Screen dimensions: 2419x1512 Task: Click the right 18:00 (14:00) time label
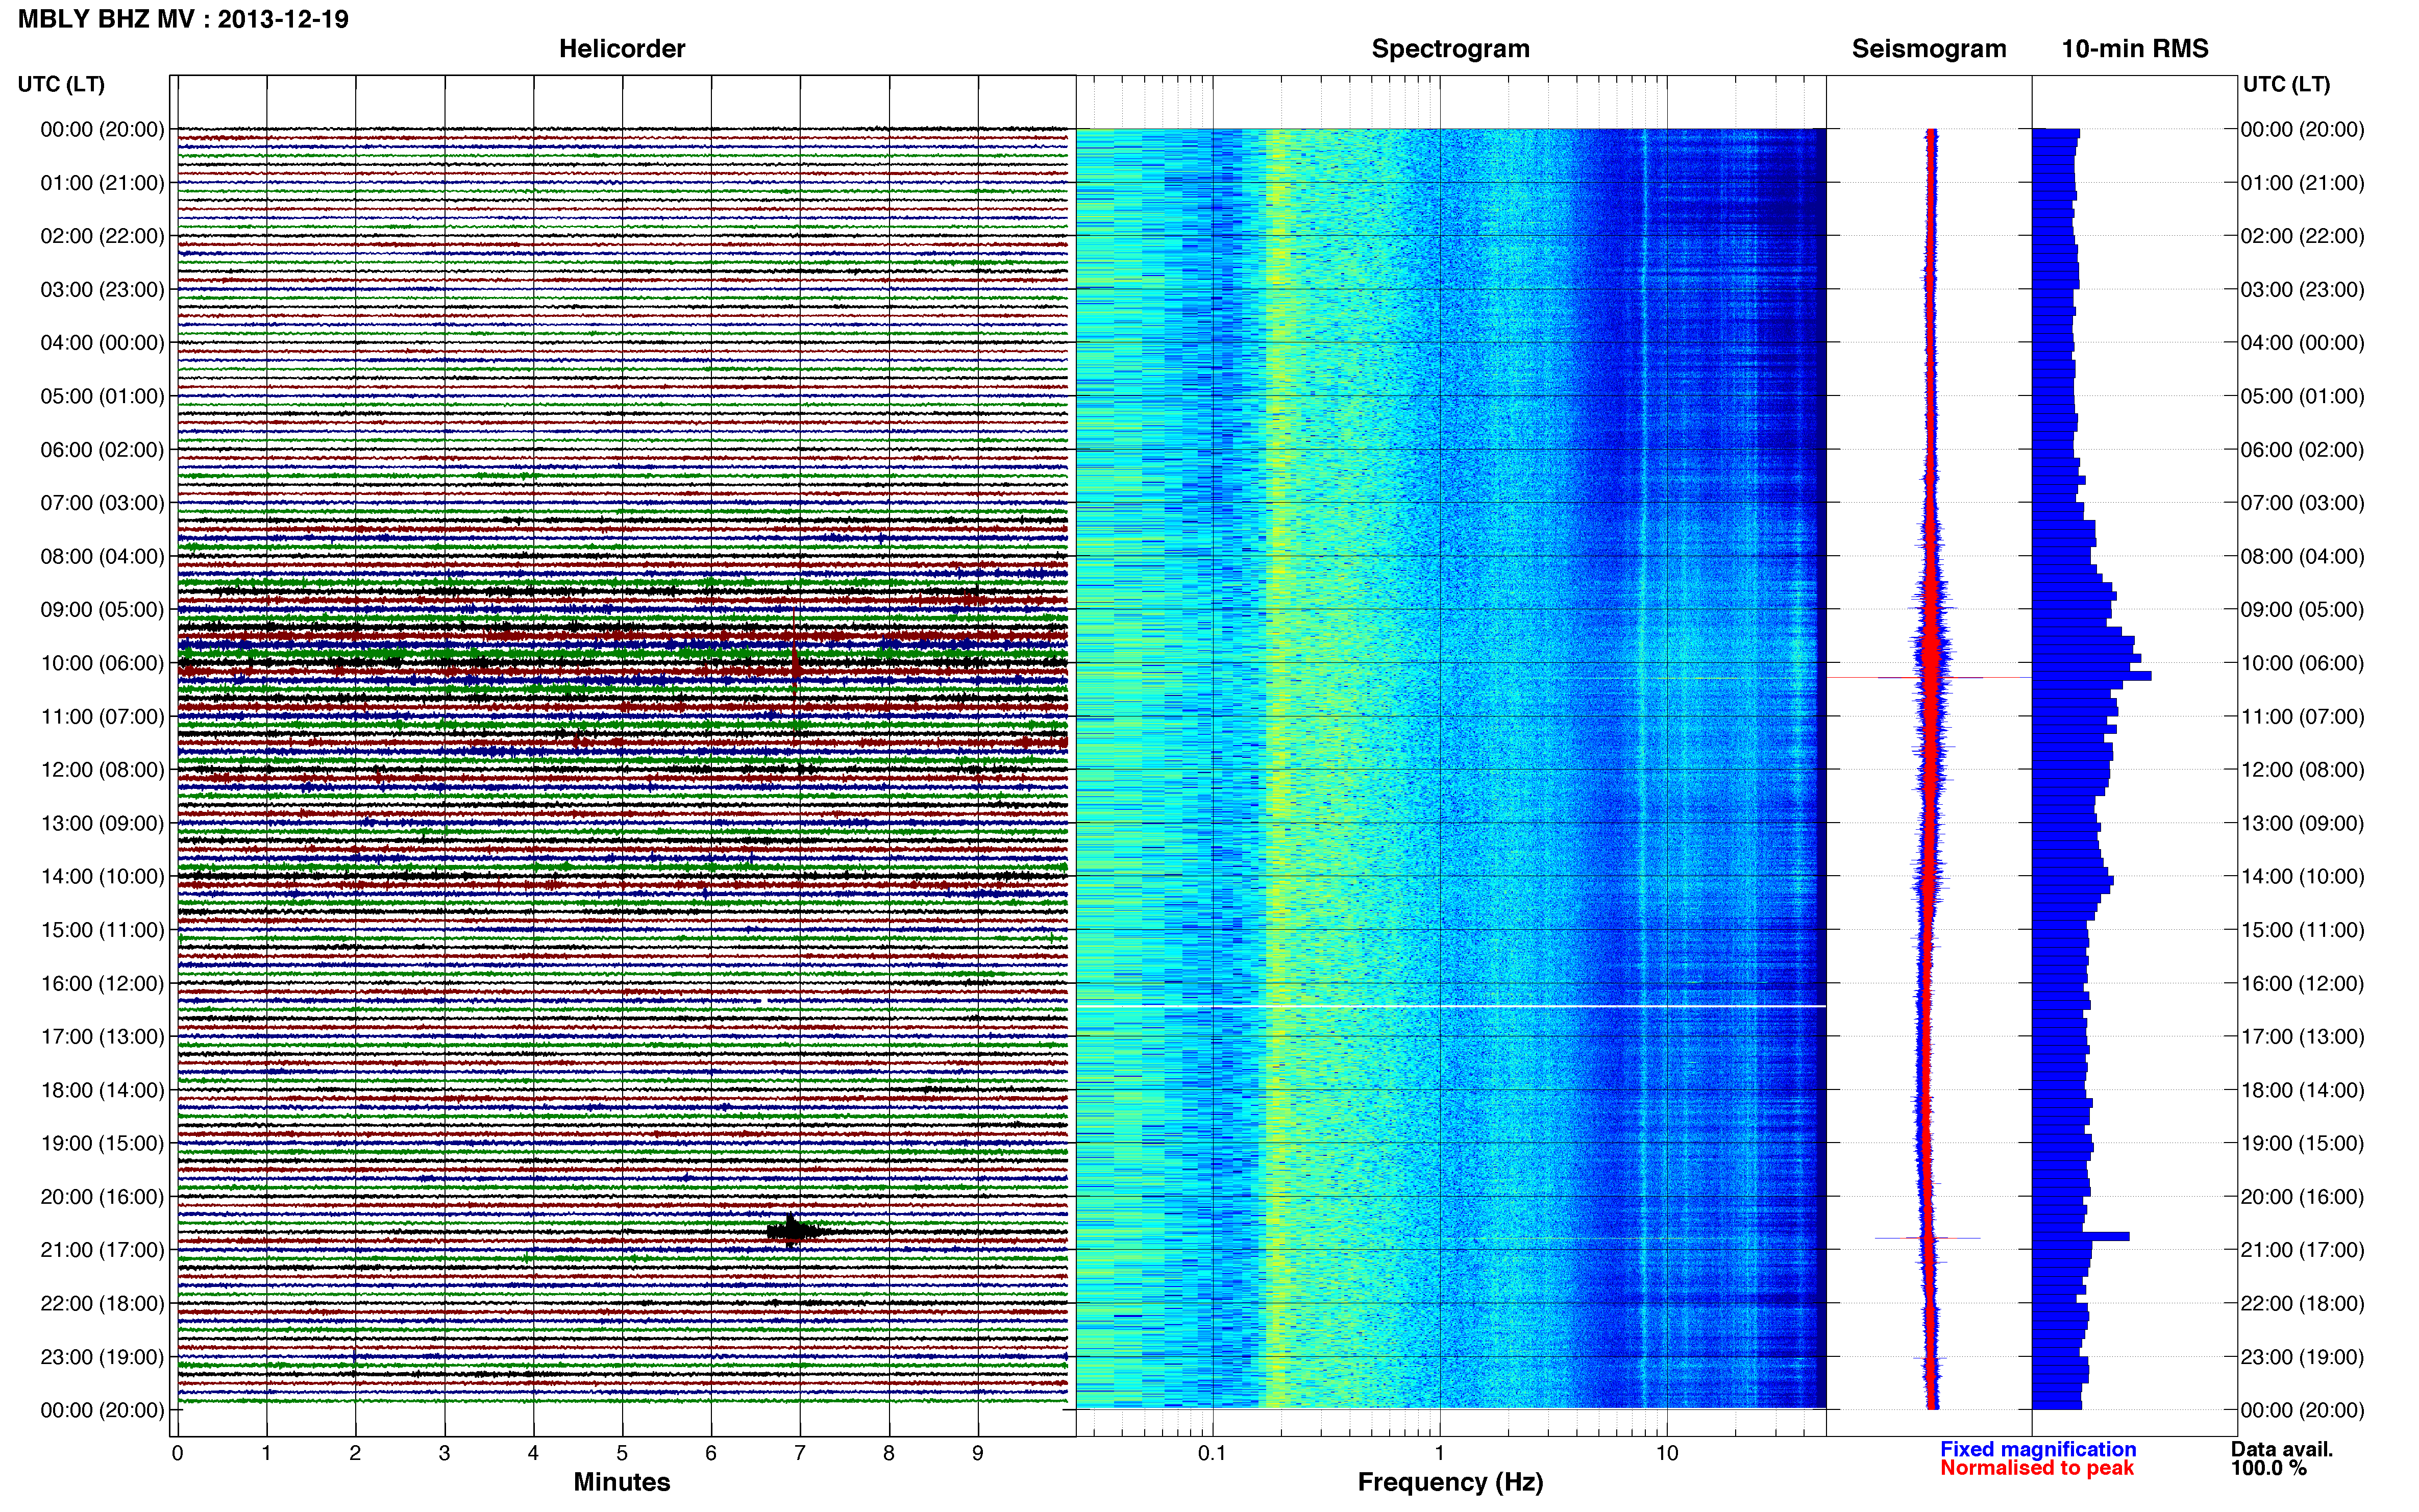(x=2302, y=1090)
